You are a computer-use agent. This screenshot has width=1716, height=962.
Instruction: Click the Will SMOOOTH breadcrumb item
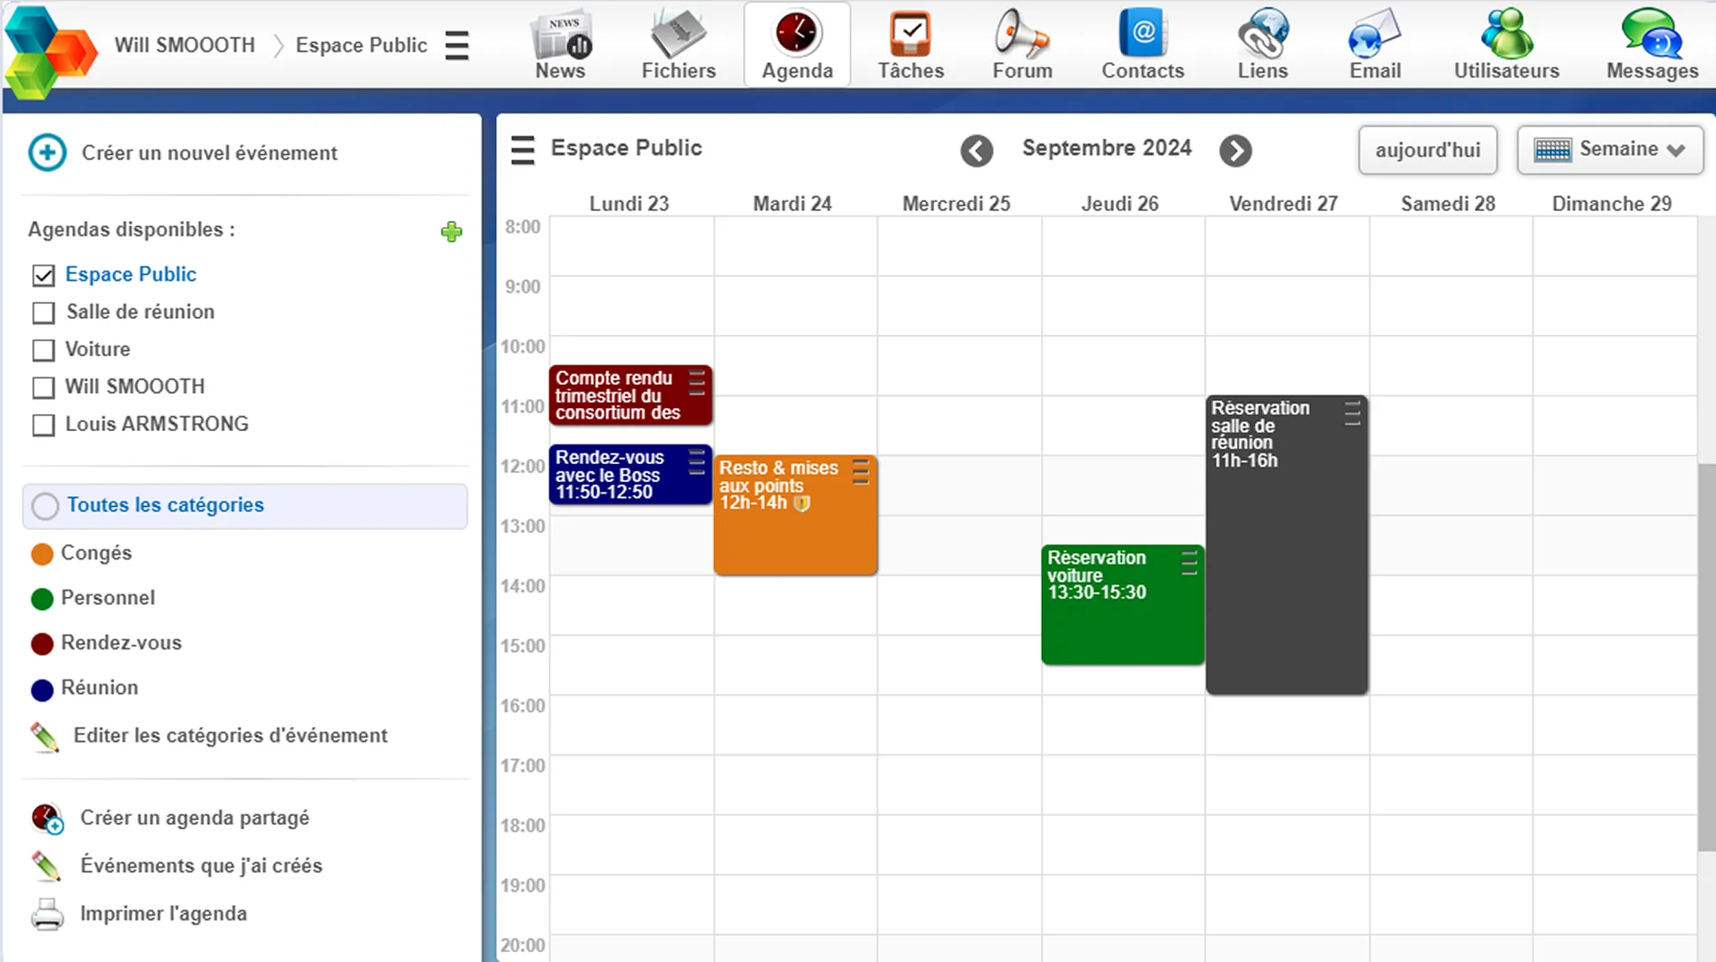[x=184, y=45]
